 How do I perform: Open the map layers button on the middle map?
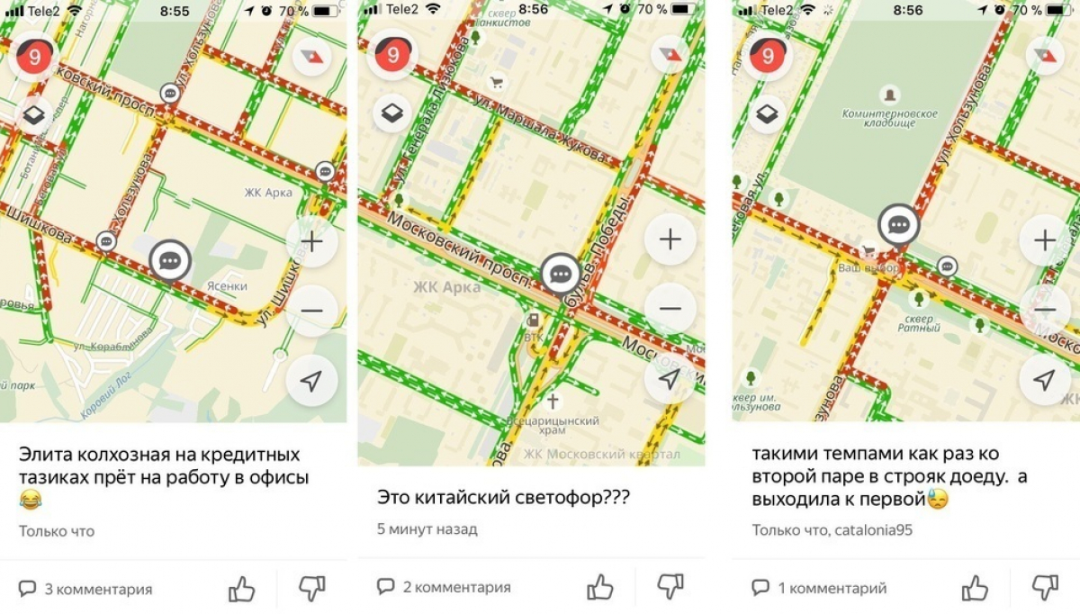click(x=392, y=113)
